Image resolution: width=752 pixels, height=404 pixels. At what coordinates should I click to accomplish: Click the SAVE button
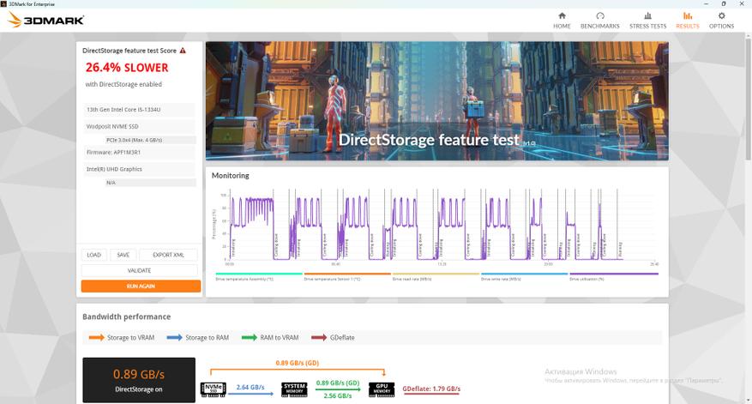point(123,255)
